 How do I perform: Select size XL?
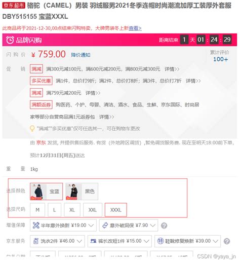[72, 210]
